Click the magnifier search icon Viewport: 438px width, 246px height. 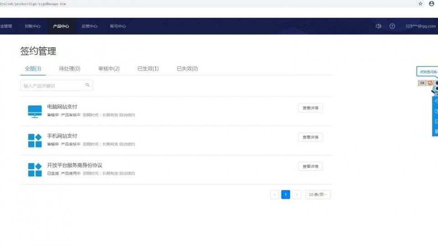tap(88, 85)
